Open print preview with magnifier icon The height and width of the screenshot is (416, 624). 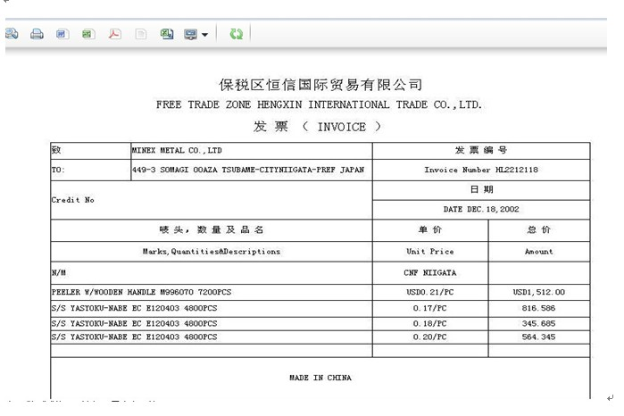(x=11, y=34)
